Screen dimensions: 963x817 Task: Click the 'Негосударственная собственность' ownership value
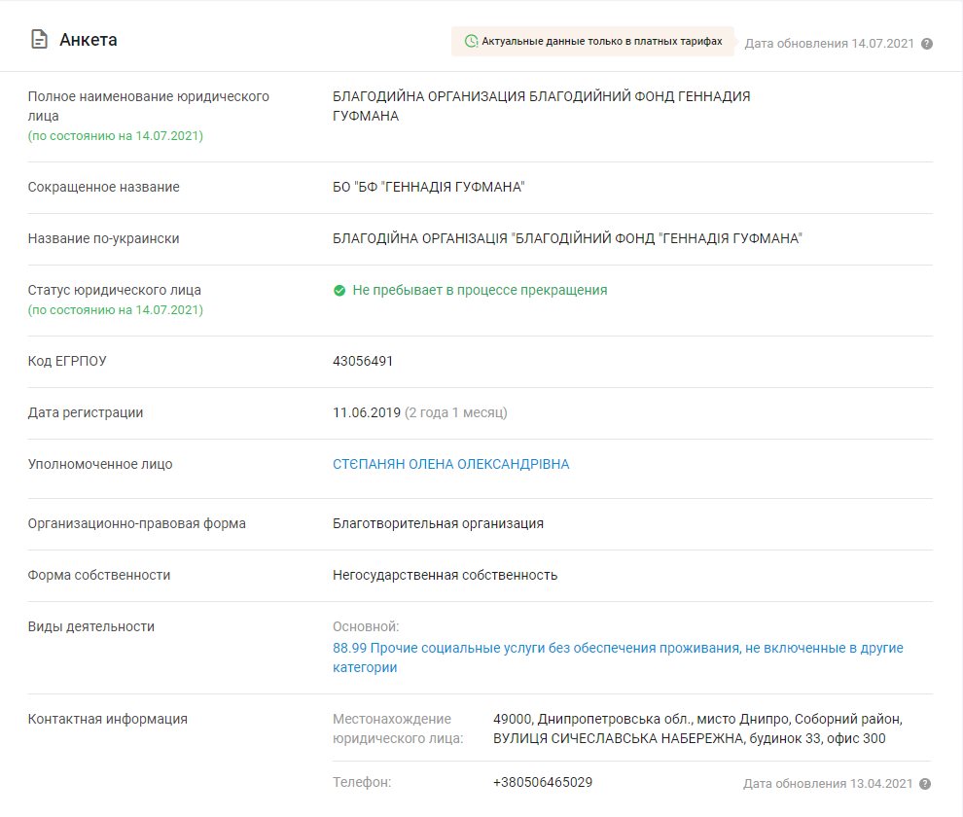[x=445, y=575]
